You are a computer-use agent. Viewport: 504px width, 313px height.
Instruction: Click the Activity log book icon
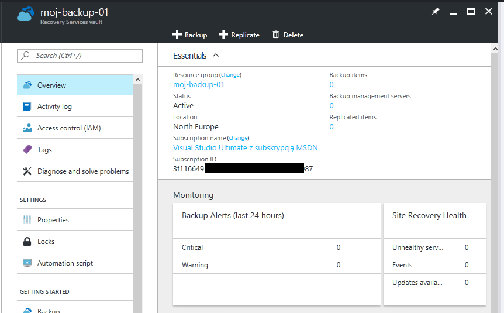click(x=27, y=106)
